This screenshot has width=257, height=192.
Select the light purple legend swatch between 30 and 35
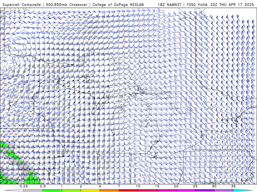pyautogui.click(x=224, y=190)
